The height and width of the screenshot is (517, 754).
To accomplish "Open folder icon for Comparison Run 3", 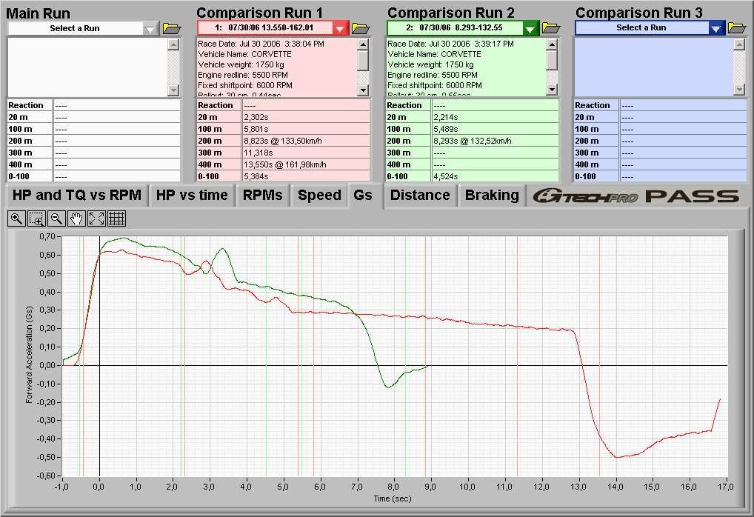I will pyautogui.click(x=736, y=28).
